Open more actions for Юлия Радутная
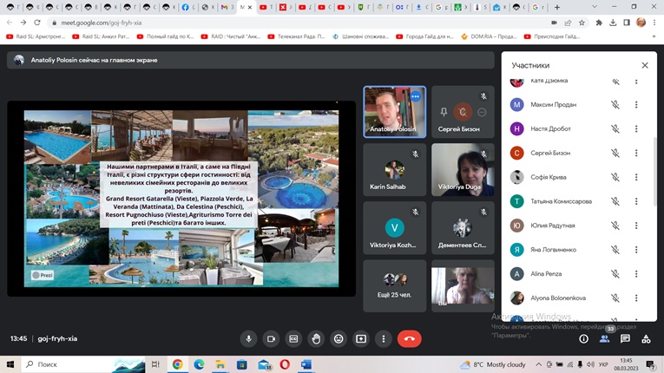Screen dimensions: 664x373 pyautogui.click(x=636, y=226)
